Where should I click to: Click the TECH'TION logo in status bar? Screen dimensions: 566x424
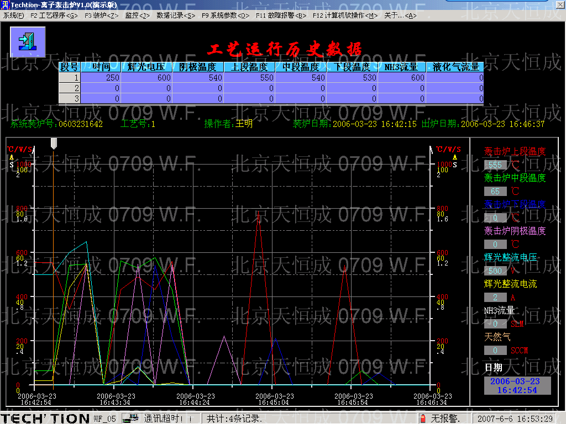pos(45,418)
